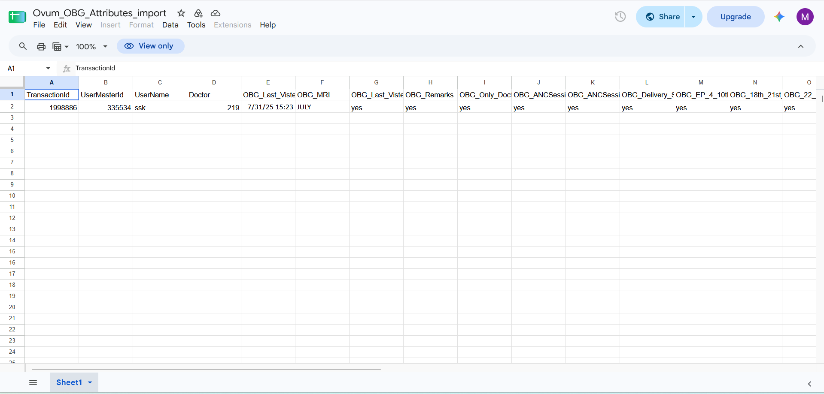Open version history clock icon
Screen dimensions: 824x394
(620, 17)
